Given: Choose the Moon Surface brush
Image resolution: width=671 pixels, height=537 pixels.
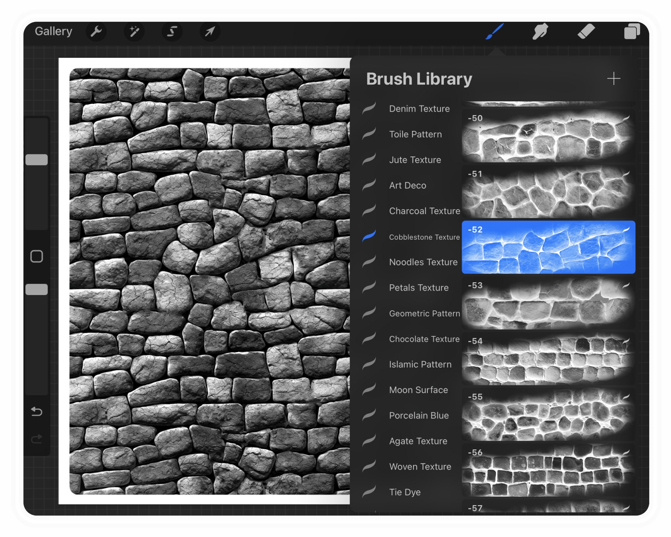Looking at the screenshot, I should coord(418,390).
